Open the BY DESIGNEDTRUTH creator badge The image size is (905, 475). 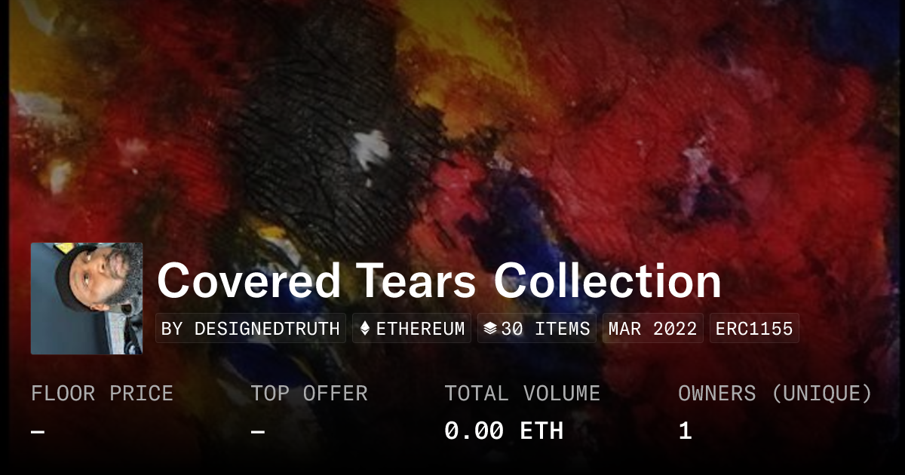coord(250,329)
